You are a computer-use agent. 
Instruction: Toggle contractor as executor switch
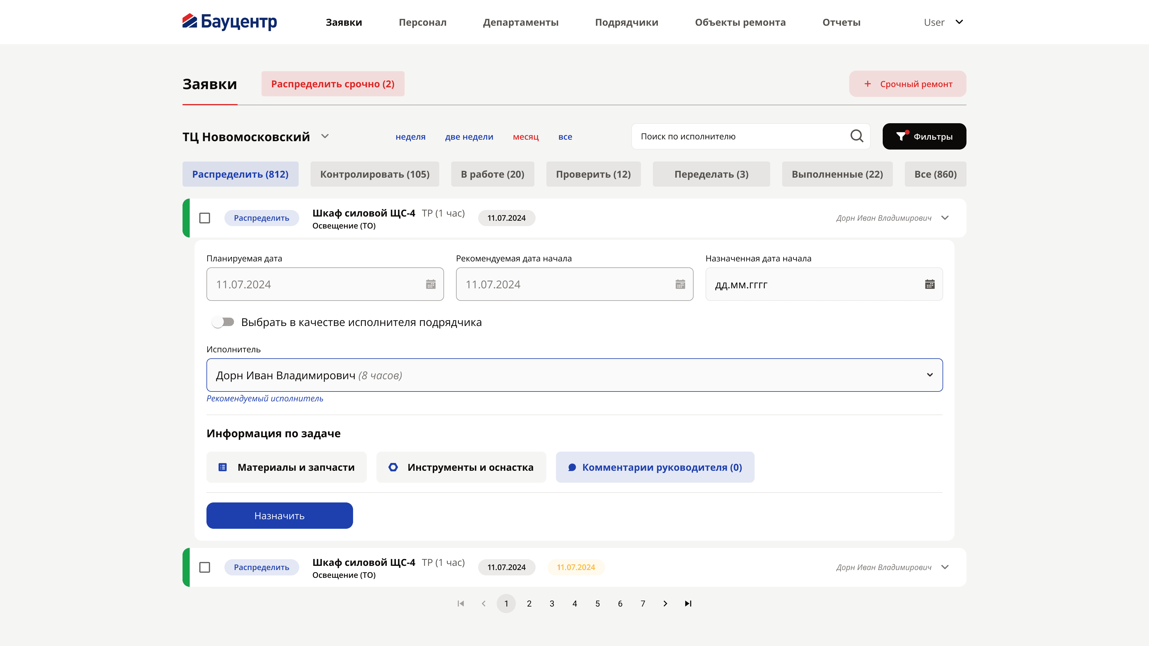tap(223, 322)
